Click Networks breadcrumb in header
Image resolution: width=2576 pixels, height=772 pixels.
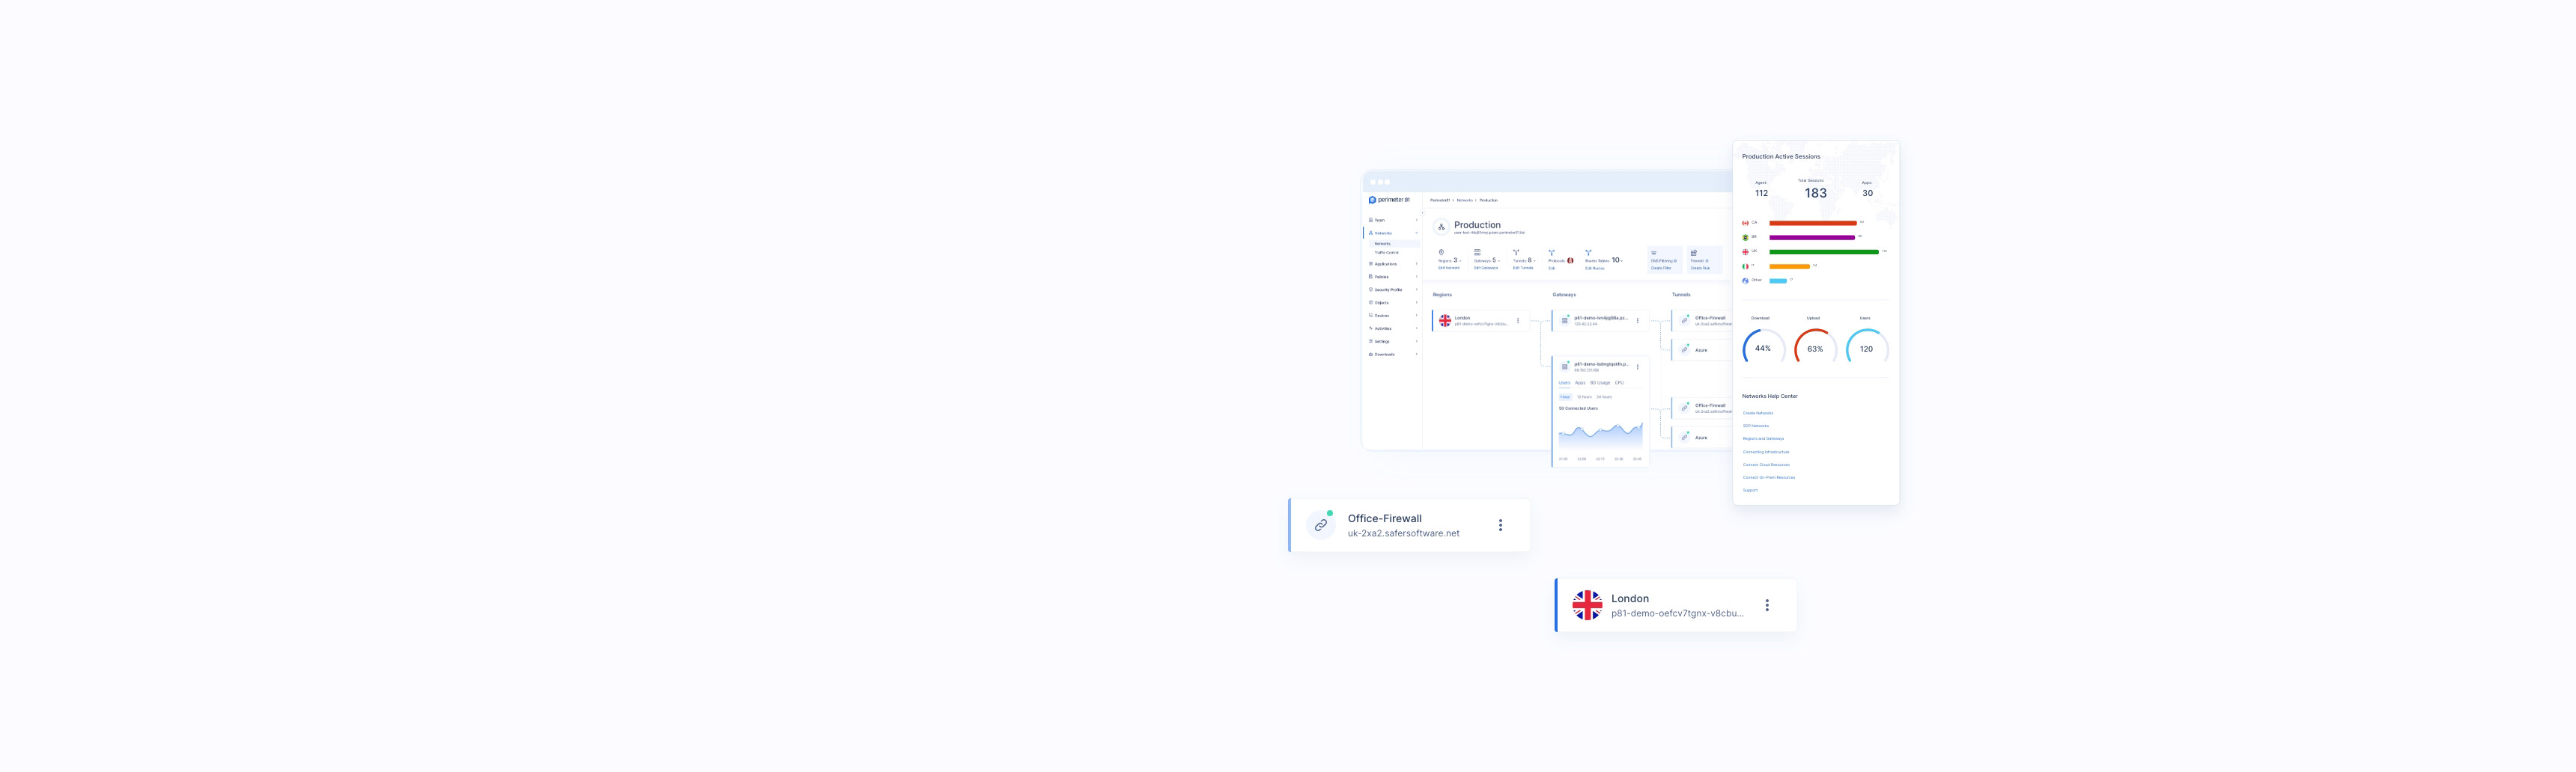coord(1465,200)
